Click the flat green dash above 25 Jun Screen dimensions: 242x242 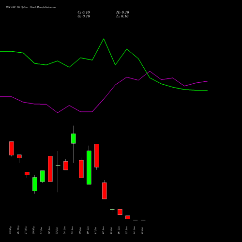[x=143, y=220]
